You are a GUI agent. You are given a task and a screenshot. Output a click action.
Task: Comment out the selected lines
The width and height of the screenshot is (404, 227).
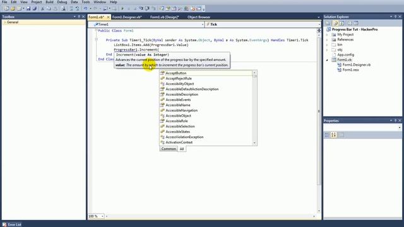(71, 8)
